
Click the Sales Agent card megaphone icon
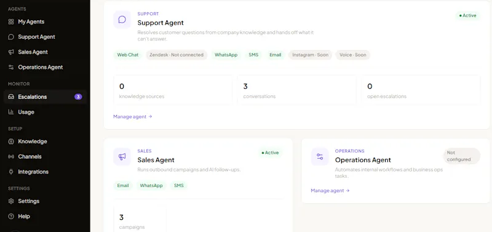click(x=122, y=157)
